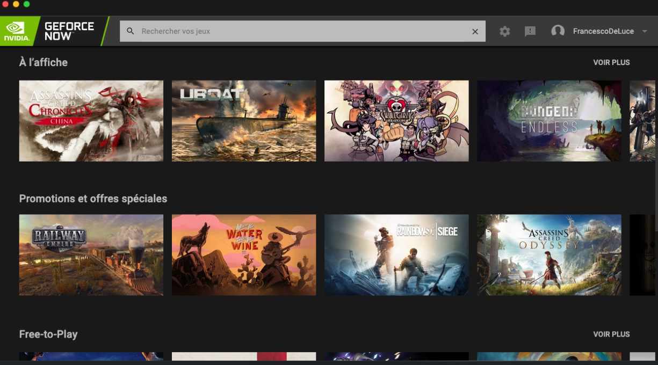Clear the search field using the X icon
This screenshot has height=365, width=658.
[475, 31]
